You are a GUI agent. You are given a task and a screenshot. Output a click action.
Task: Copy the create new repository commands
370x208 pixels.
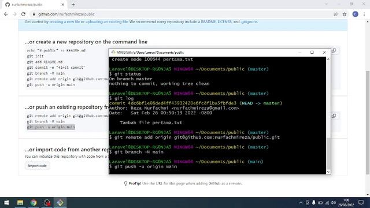[334, 51]
